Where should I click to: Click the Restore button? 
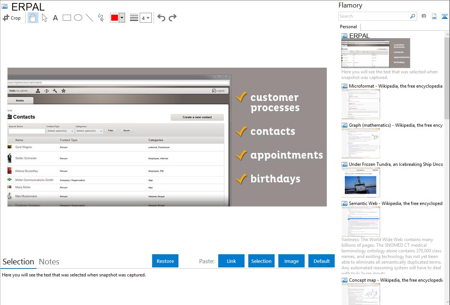pos(165,261)
